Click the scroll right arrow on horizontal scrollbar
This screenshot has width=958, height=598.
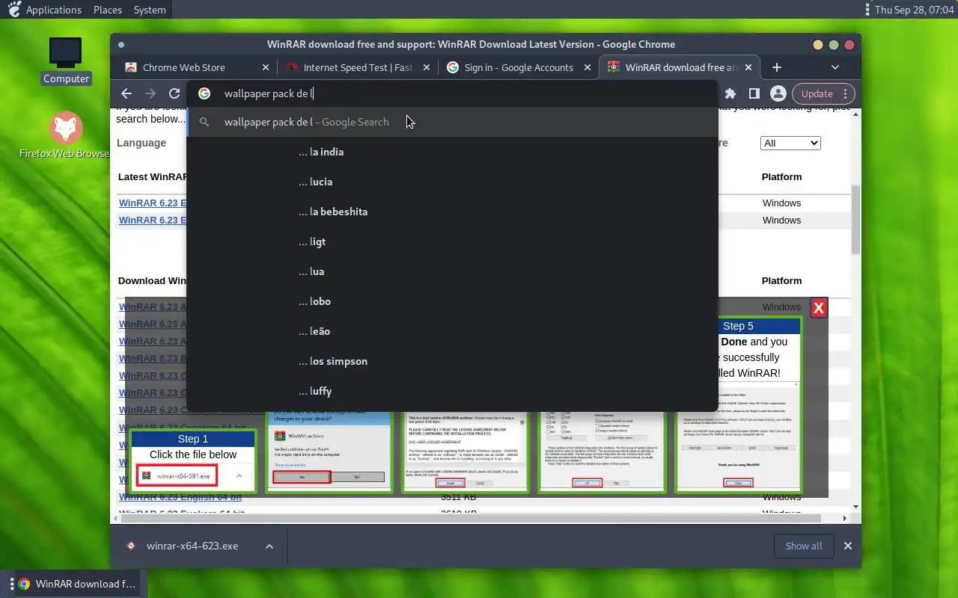(845, 518)
